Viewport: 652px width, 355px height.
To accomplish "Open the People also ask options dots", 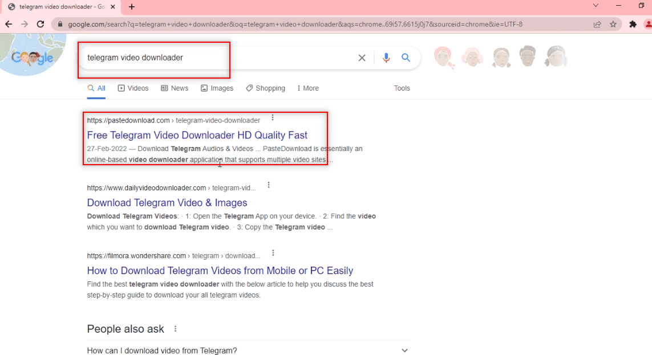I will (176, 329).
